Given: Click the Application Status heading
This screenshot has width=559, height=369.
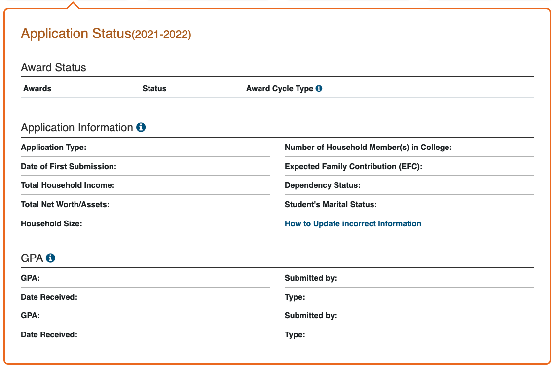Looking at the screenshot, I should (x=106, y=34).
